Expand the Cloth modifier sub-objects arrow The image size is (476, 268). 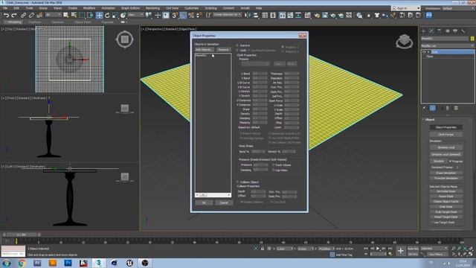(428, 52)
